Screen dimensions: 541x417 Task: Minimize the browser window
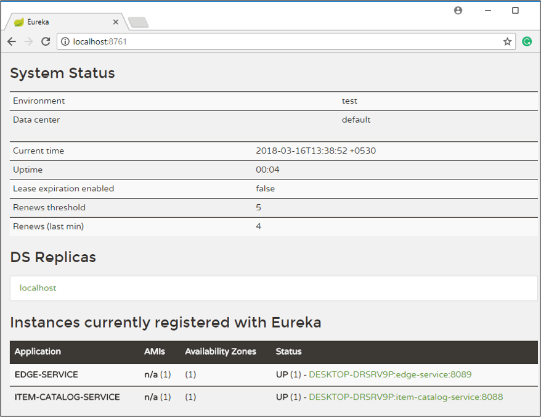pos(488,10)
